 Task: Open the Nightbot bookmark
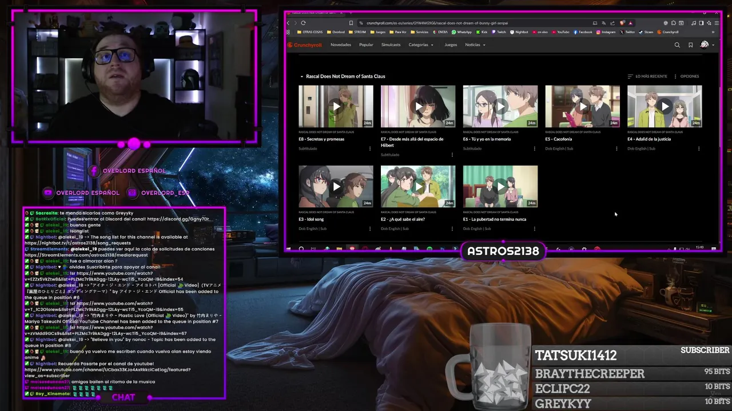(x=519, y=32)
